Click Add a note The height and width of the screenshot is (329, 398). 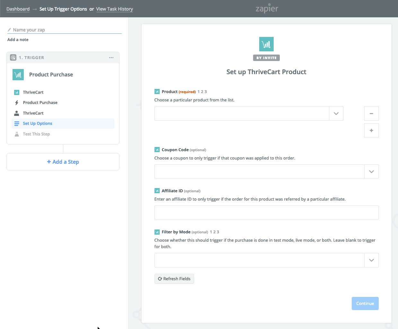18,40
